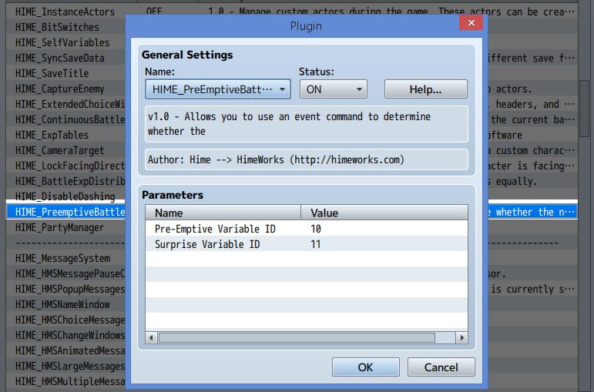
Task: Select HIME_SelfVariables in the plugin list
Action: click(62, 42)
